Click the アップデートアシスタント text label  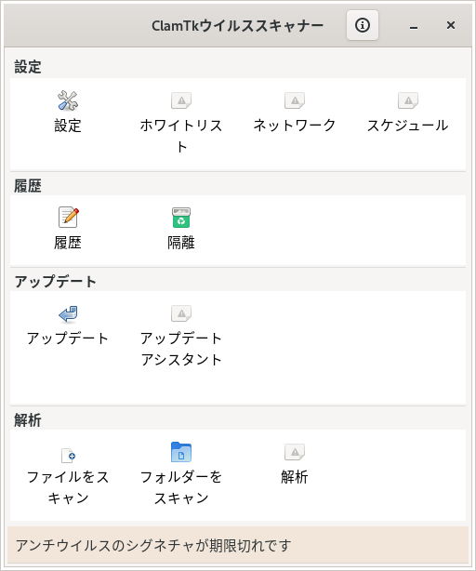181,349
